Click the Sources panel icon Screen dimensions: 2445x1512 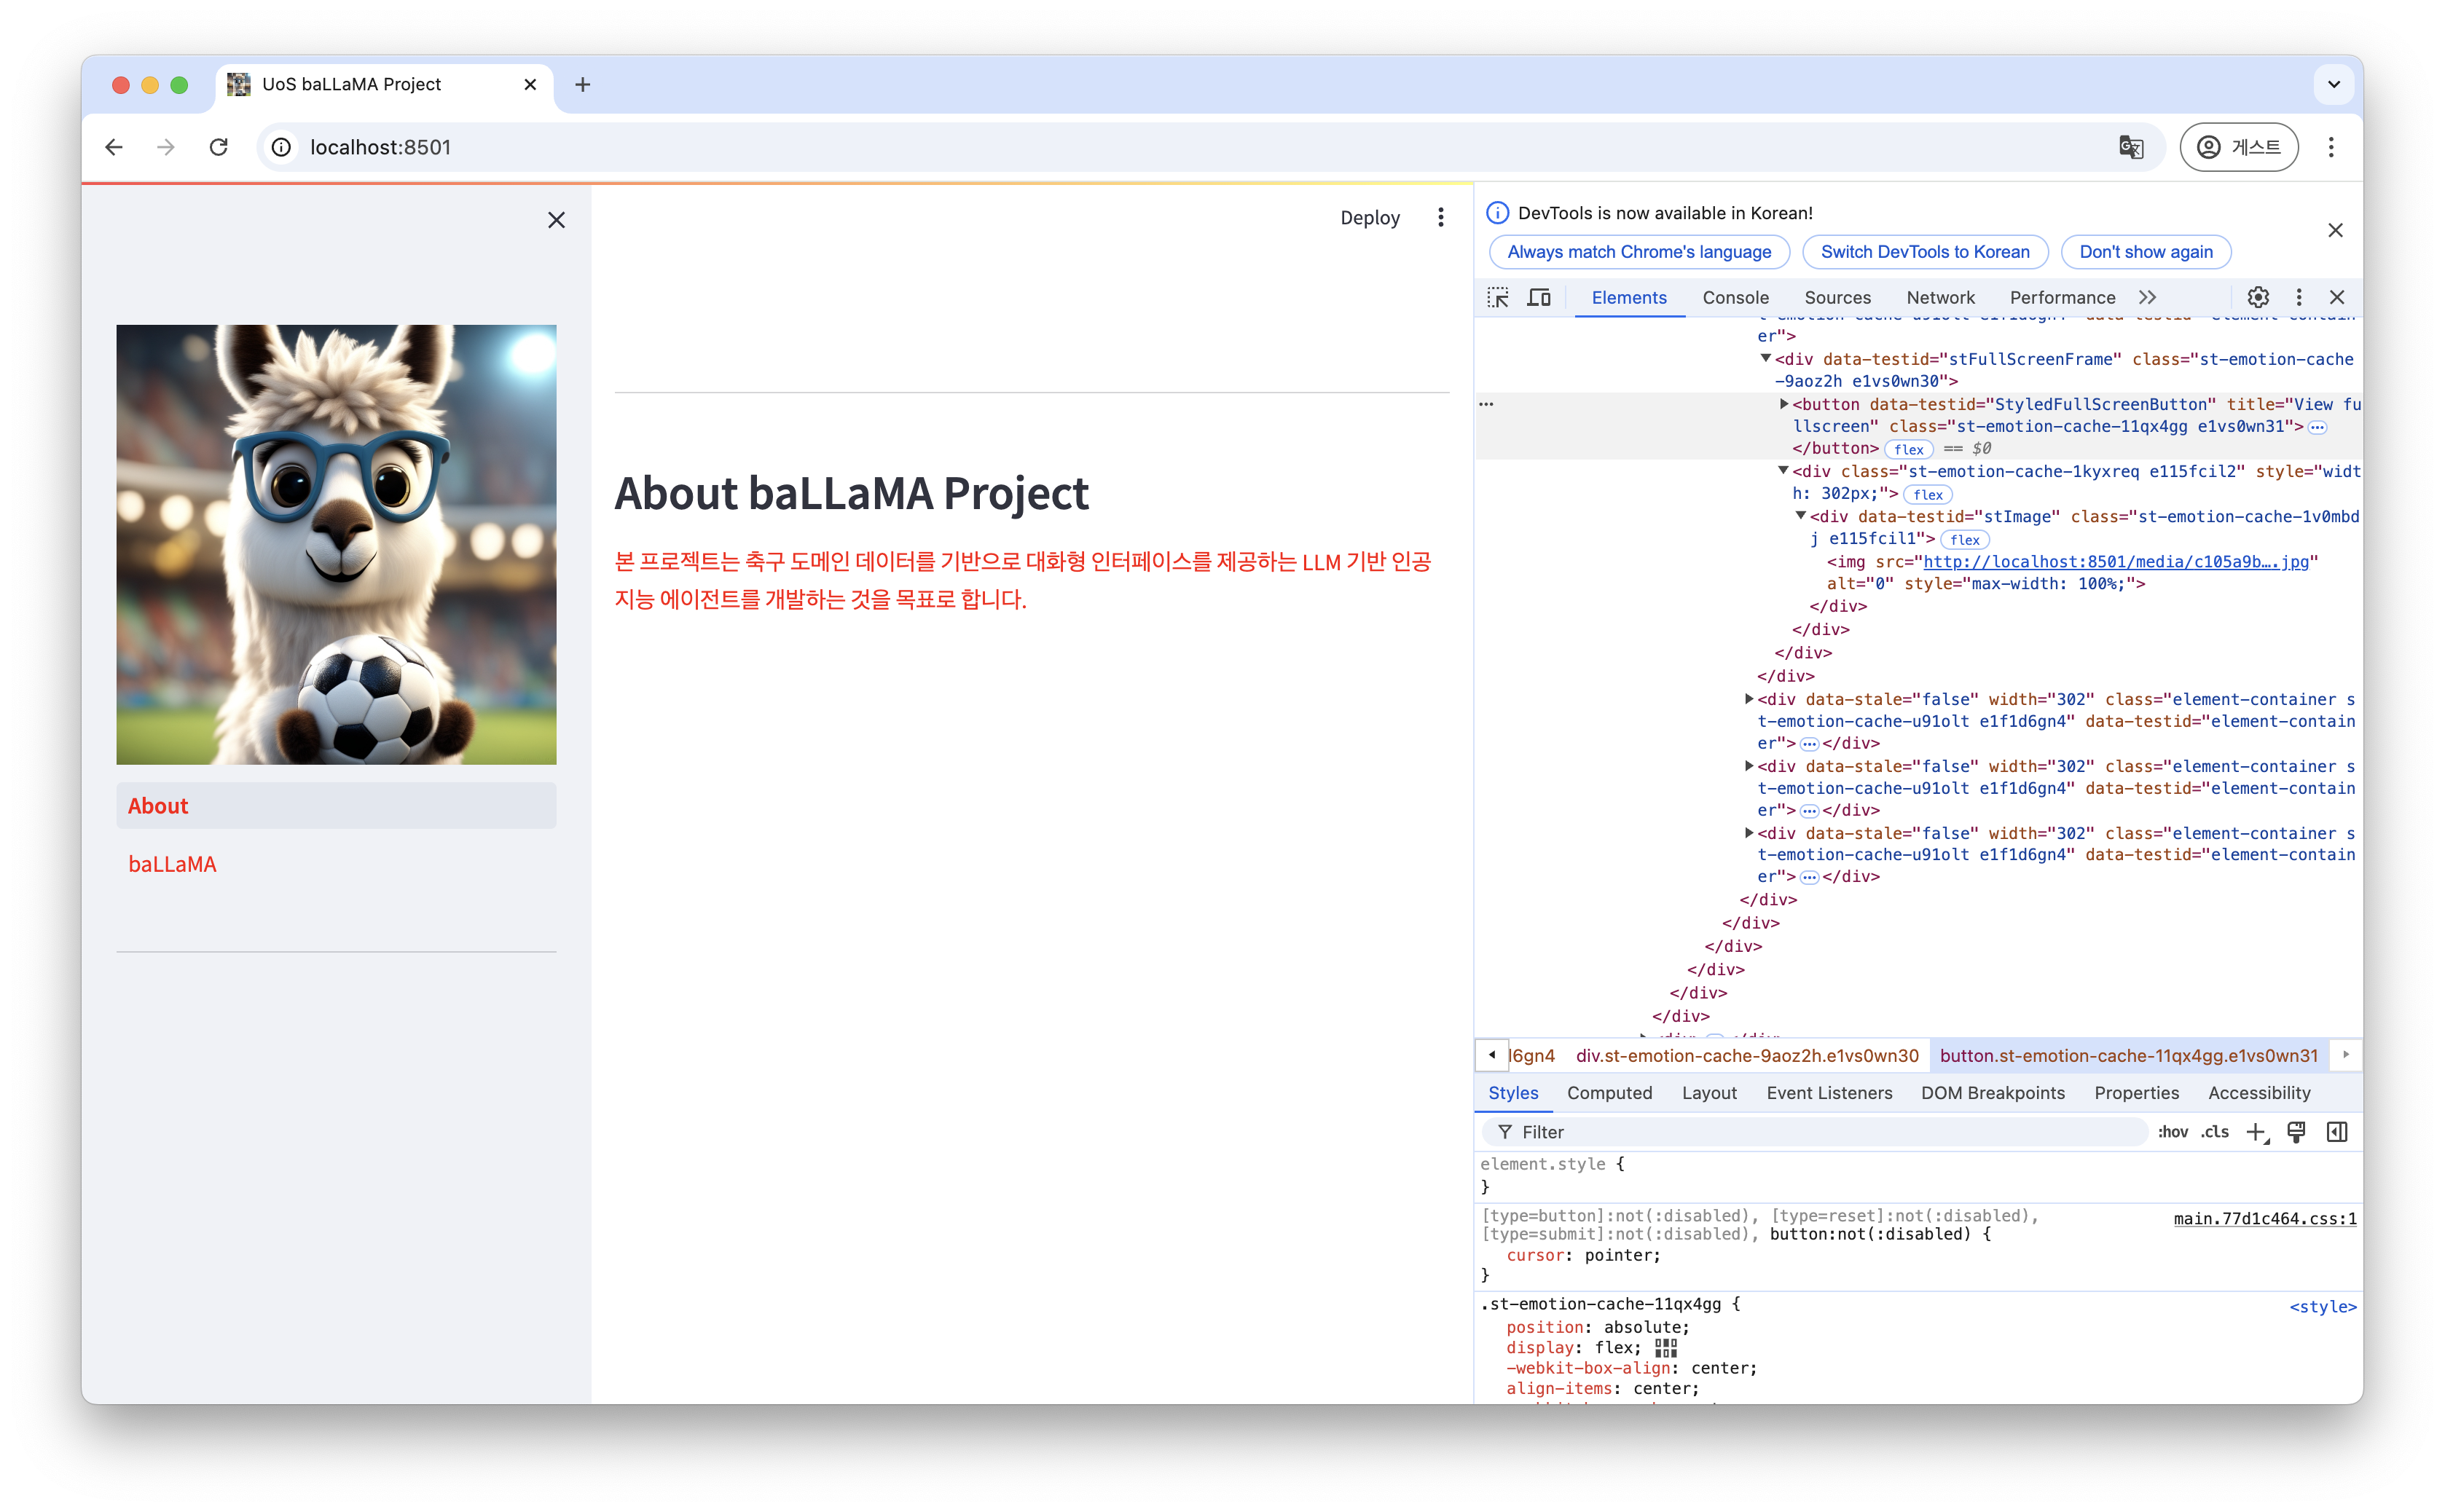point(1839,297)
